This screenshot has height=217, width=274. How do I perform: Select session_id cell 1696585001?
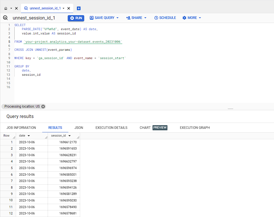point(64,175)
